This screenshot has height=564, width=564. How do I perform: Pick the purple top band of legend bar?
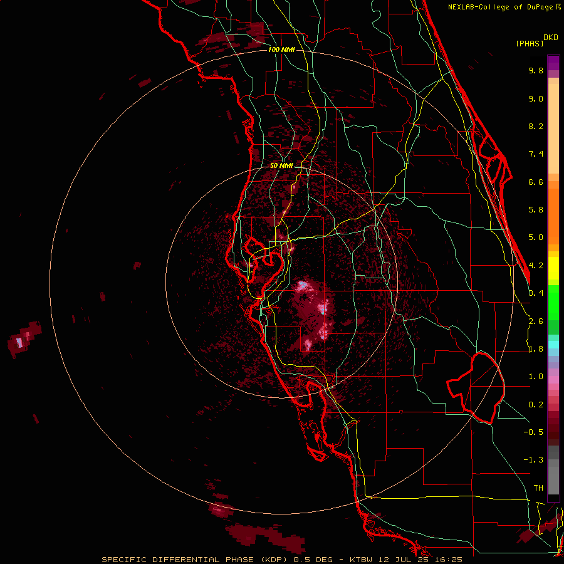[x=553, y=63]
